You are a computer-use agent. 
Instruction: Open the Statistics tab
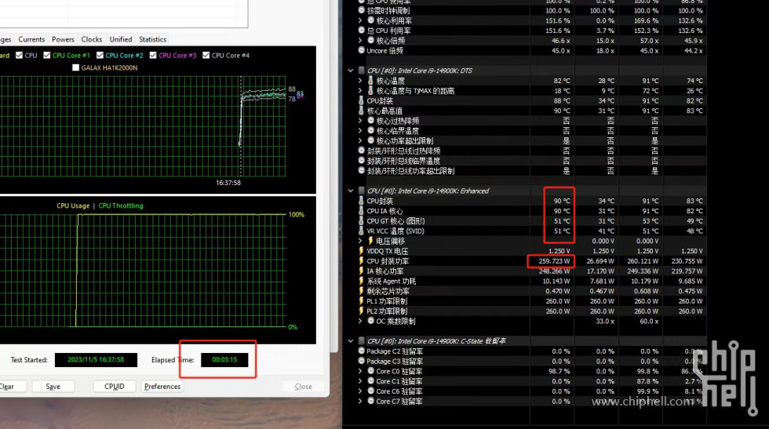152,39
